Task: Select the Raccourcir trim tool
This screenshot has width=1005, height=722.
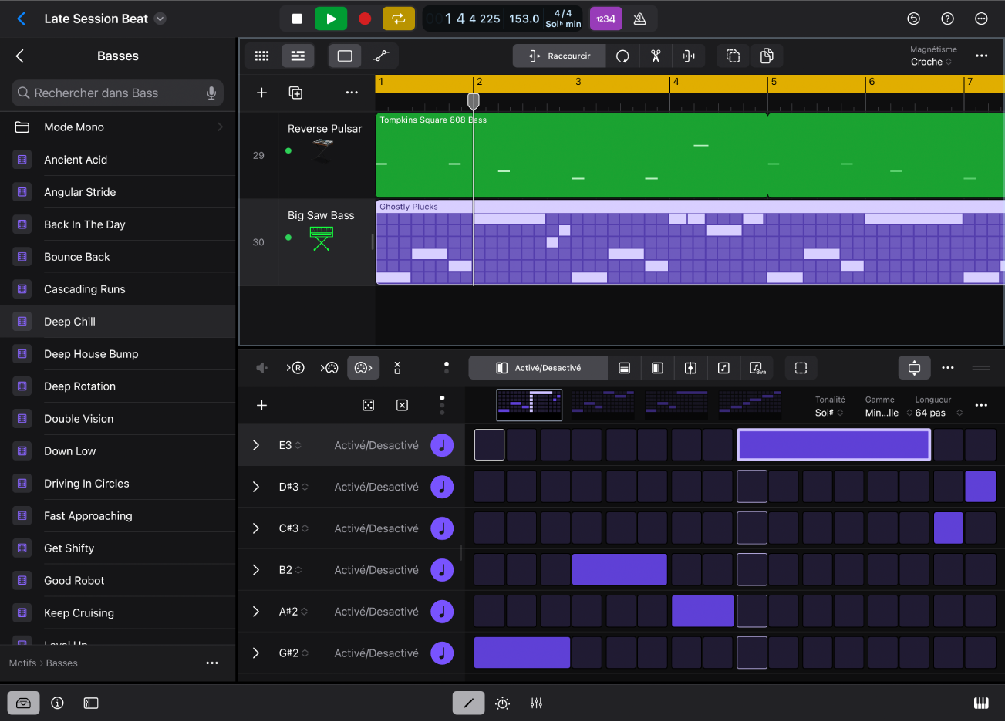Action: pyautogui.click(x=560, y=56)
